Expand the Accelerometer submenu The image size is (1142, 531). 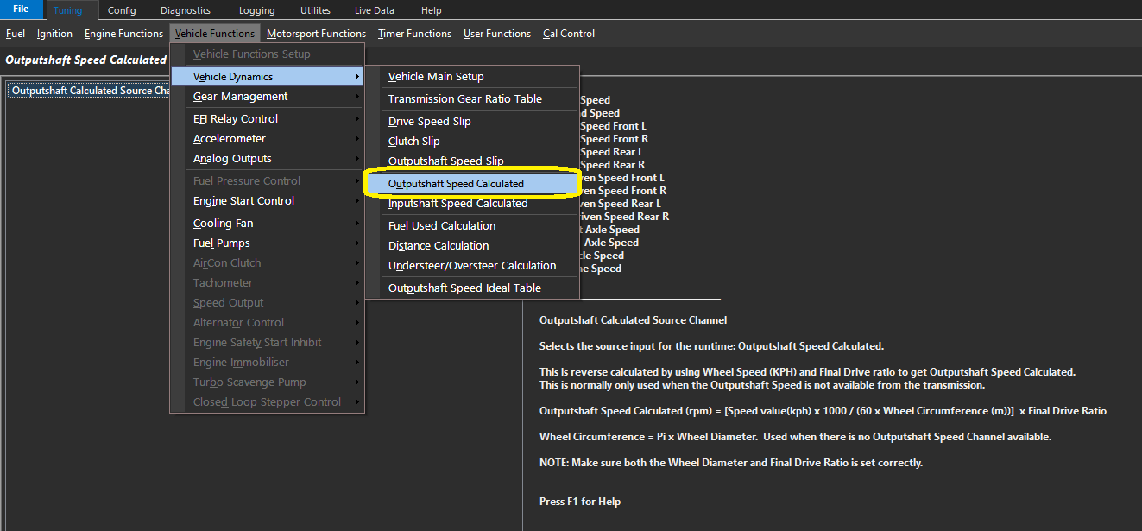coord(229,139)
